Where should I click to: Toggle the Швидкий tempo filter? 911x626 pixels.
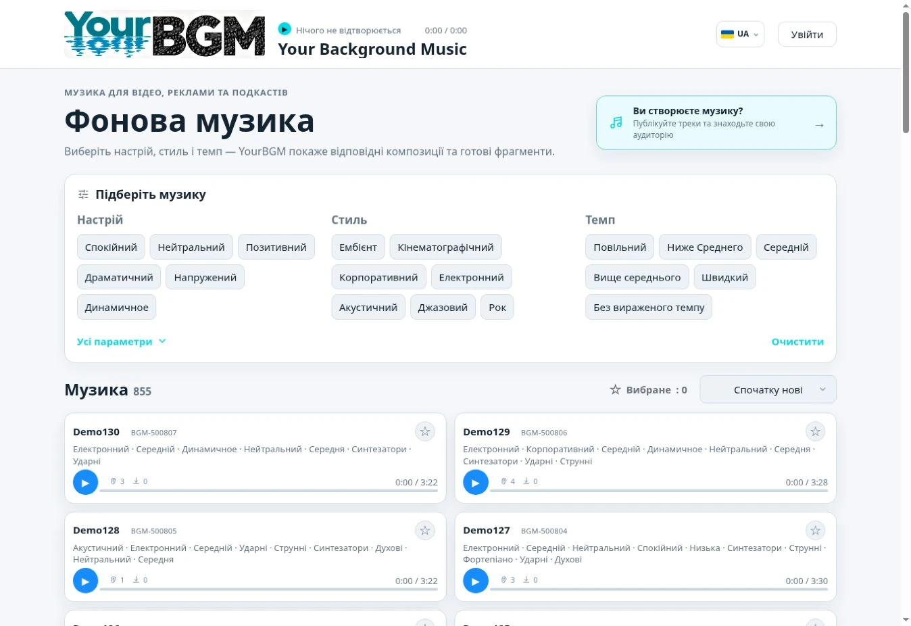click(724, 277)
